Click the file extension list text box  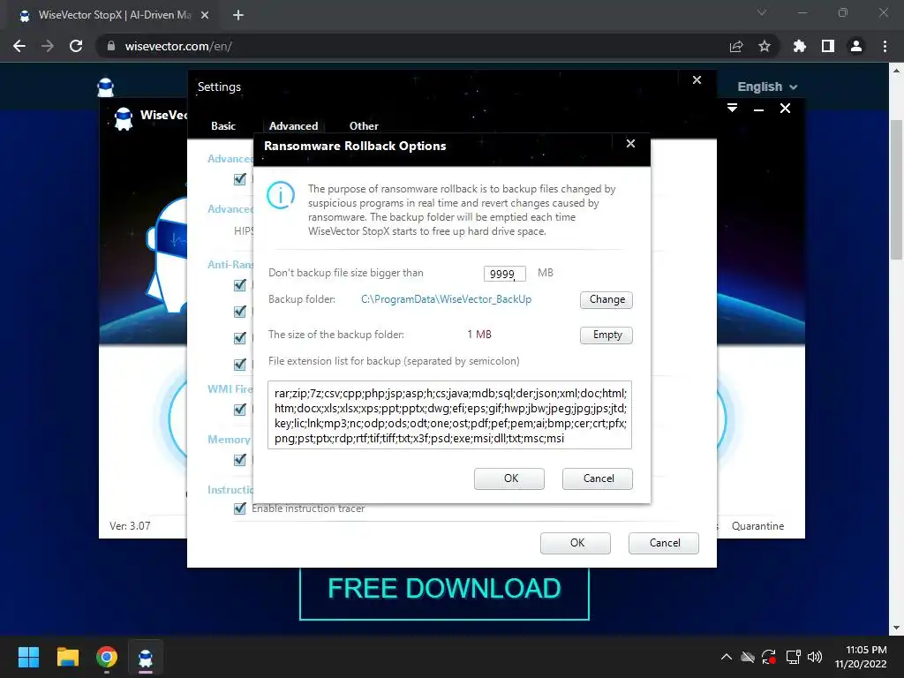(x=449, y=415)
